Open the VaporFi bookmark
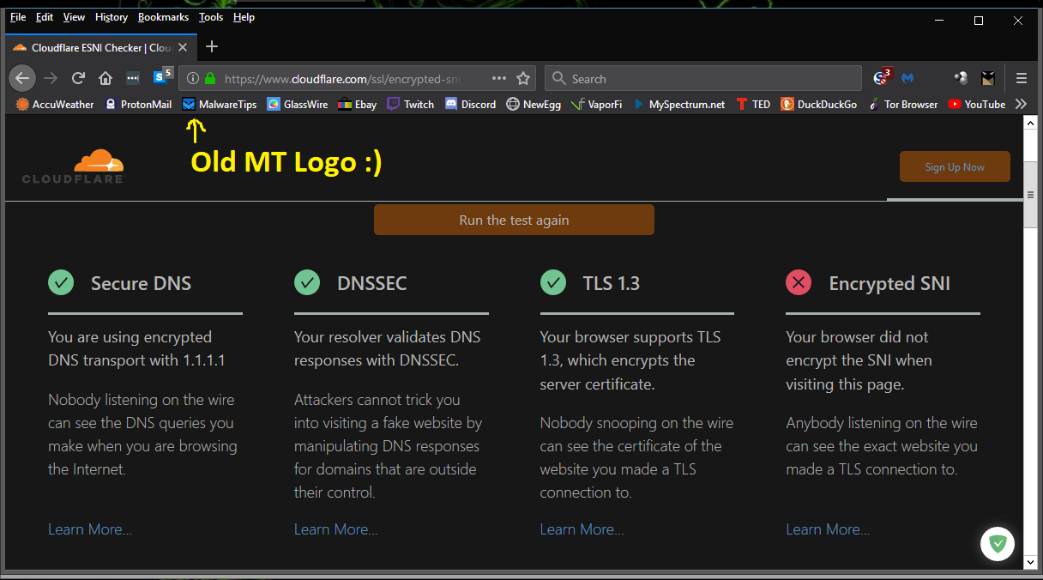The image size is (1043, 580). 597,104
